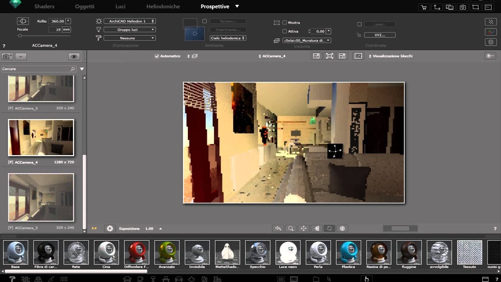Select the ACCamera_5 thumbnail

tap(41, 197)
